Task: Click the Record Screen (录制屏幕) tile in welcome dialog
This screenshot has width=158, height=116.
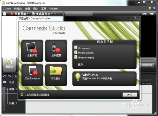Action: [32, 51]
